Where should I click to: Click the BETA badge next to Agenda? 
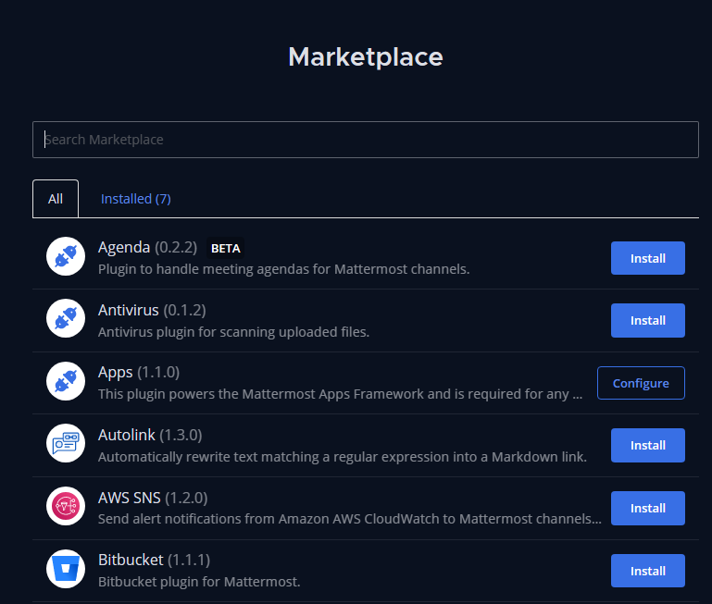coord(226,248)
